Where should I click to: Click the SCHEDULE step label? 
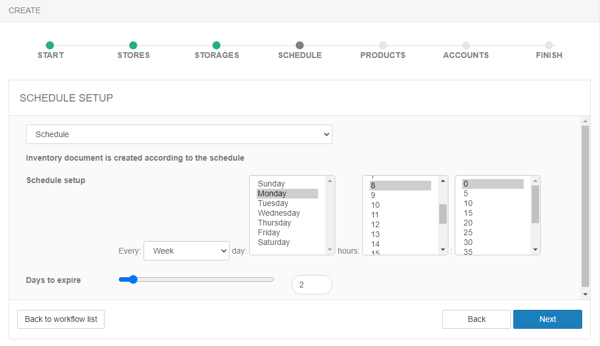(300, 55)
